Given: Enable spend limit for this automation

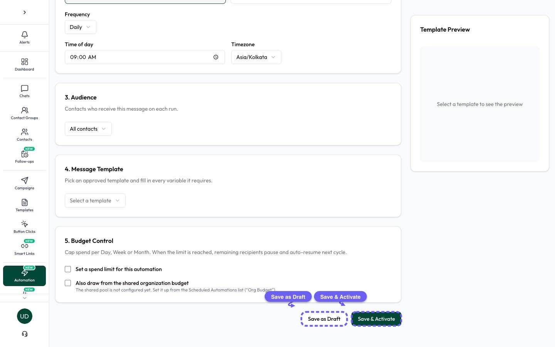Looking at the screenshot, I should 68,269.
